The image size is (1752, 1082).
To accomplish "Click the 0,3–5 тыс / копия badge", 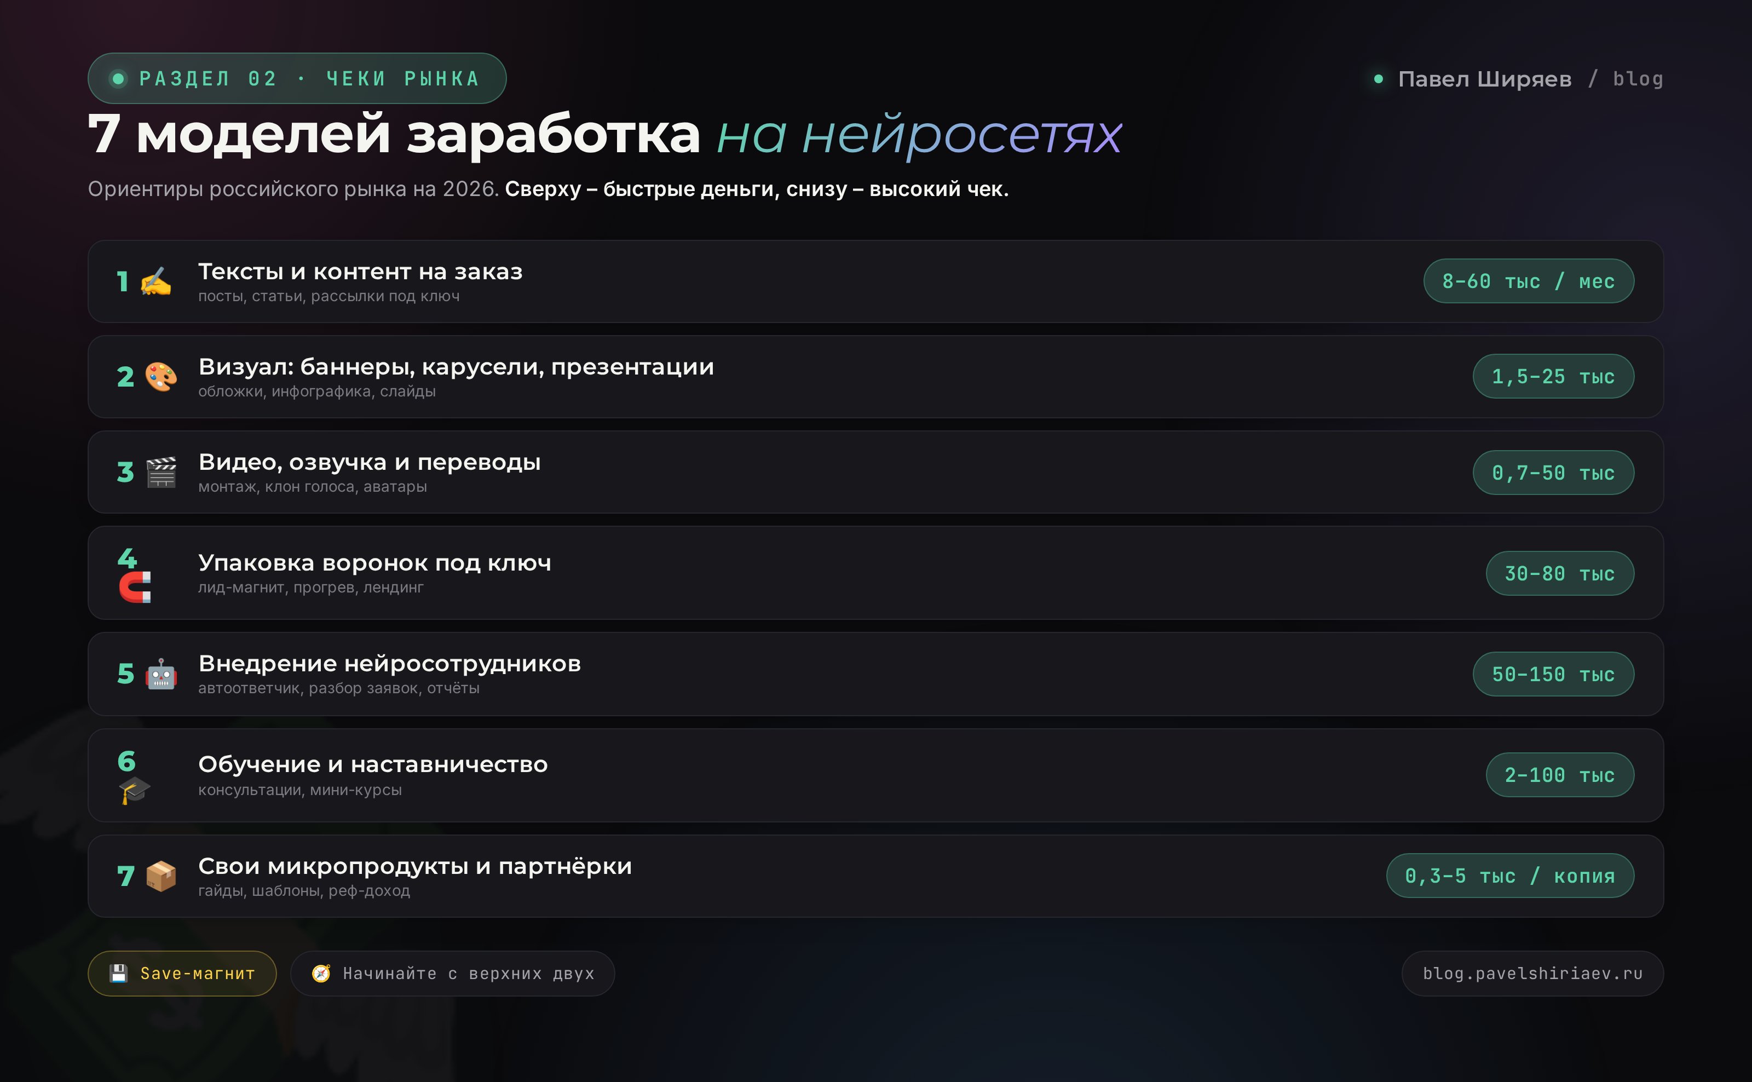I will pyautogui.click(x=1510, y=876).
